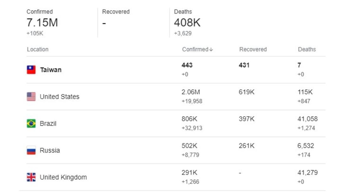
Task: Click the United Kingdom flag icon
Action: [31, 177]
